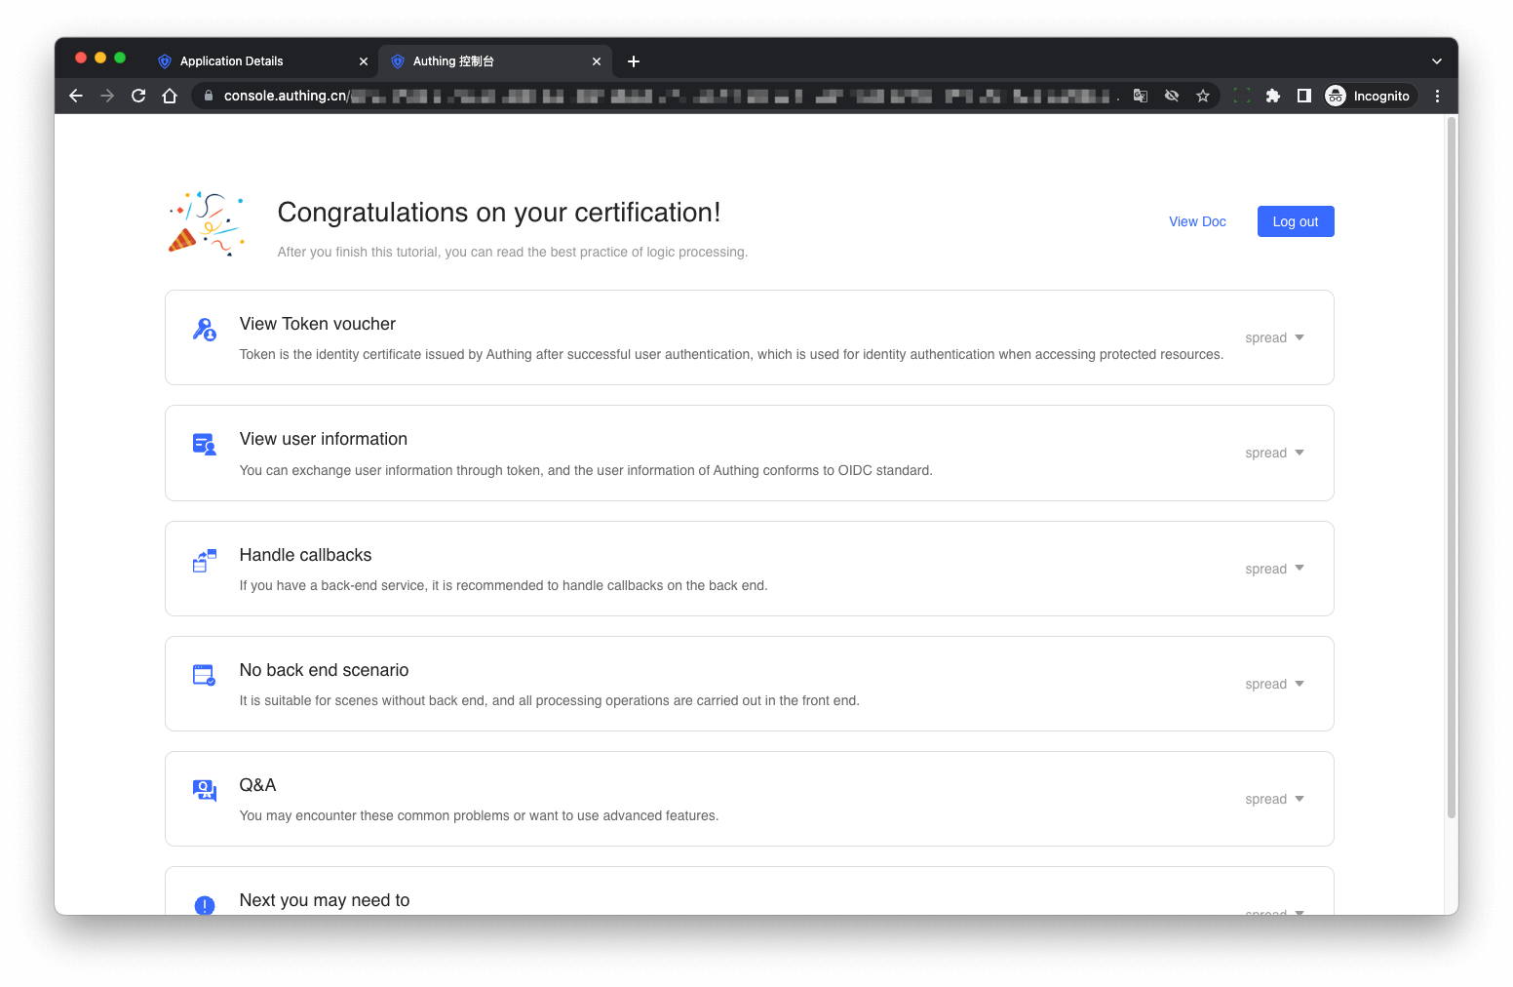Viewport: 1513px width, 987px height.
Task: Bookmark this page with star icon
Action: (x=1203, y=96)
